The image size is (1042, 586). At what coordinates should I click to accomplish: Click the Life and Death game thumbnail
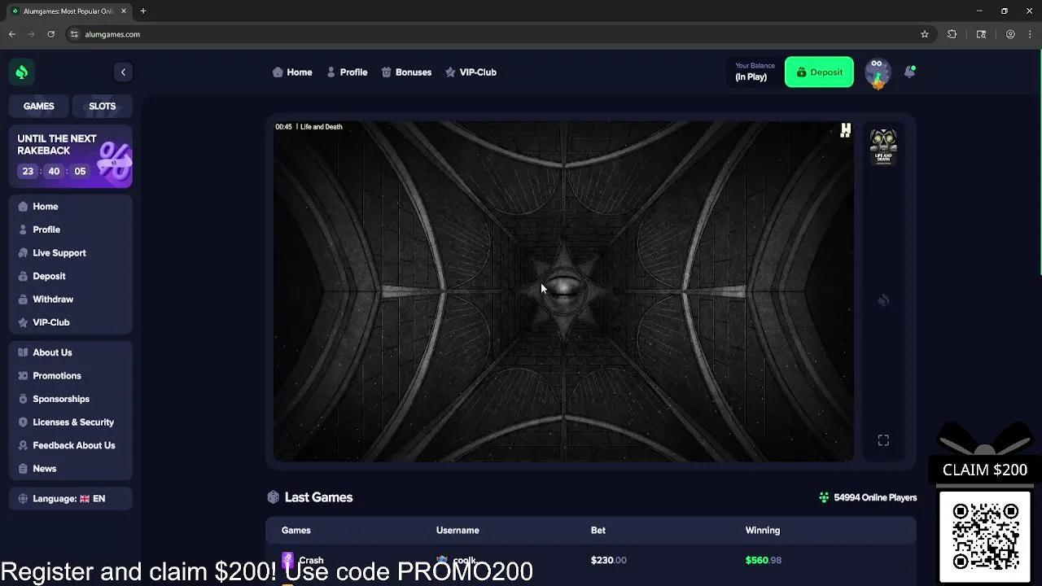(x=883, y=146)
